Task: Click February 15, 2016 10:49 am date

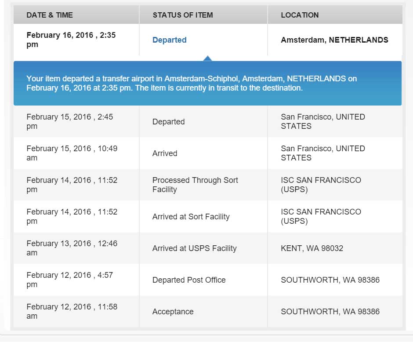Action: [x=72, y=153]
